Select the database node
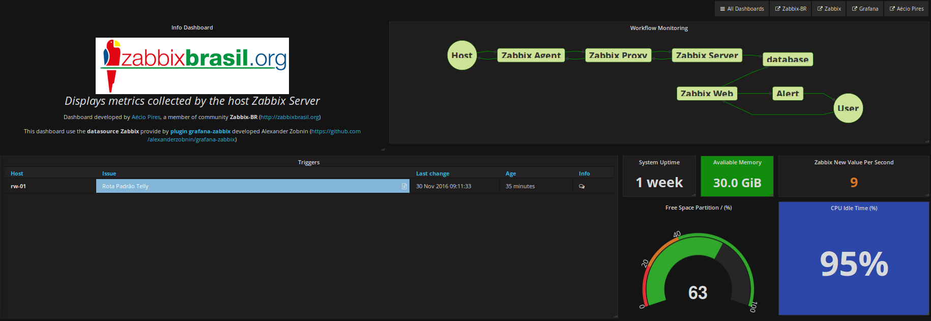 click(788, 59)
